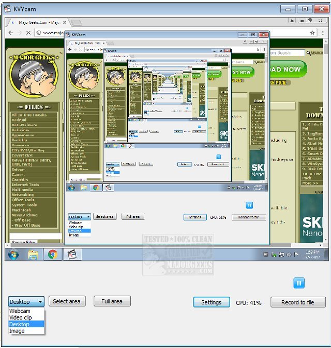Pause the KVYcam capture with blue pause button
This screenshot has width=331, height=348.
click(x=299, y=283)
